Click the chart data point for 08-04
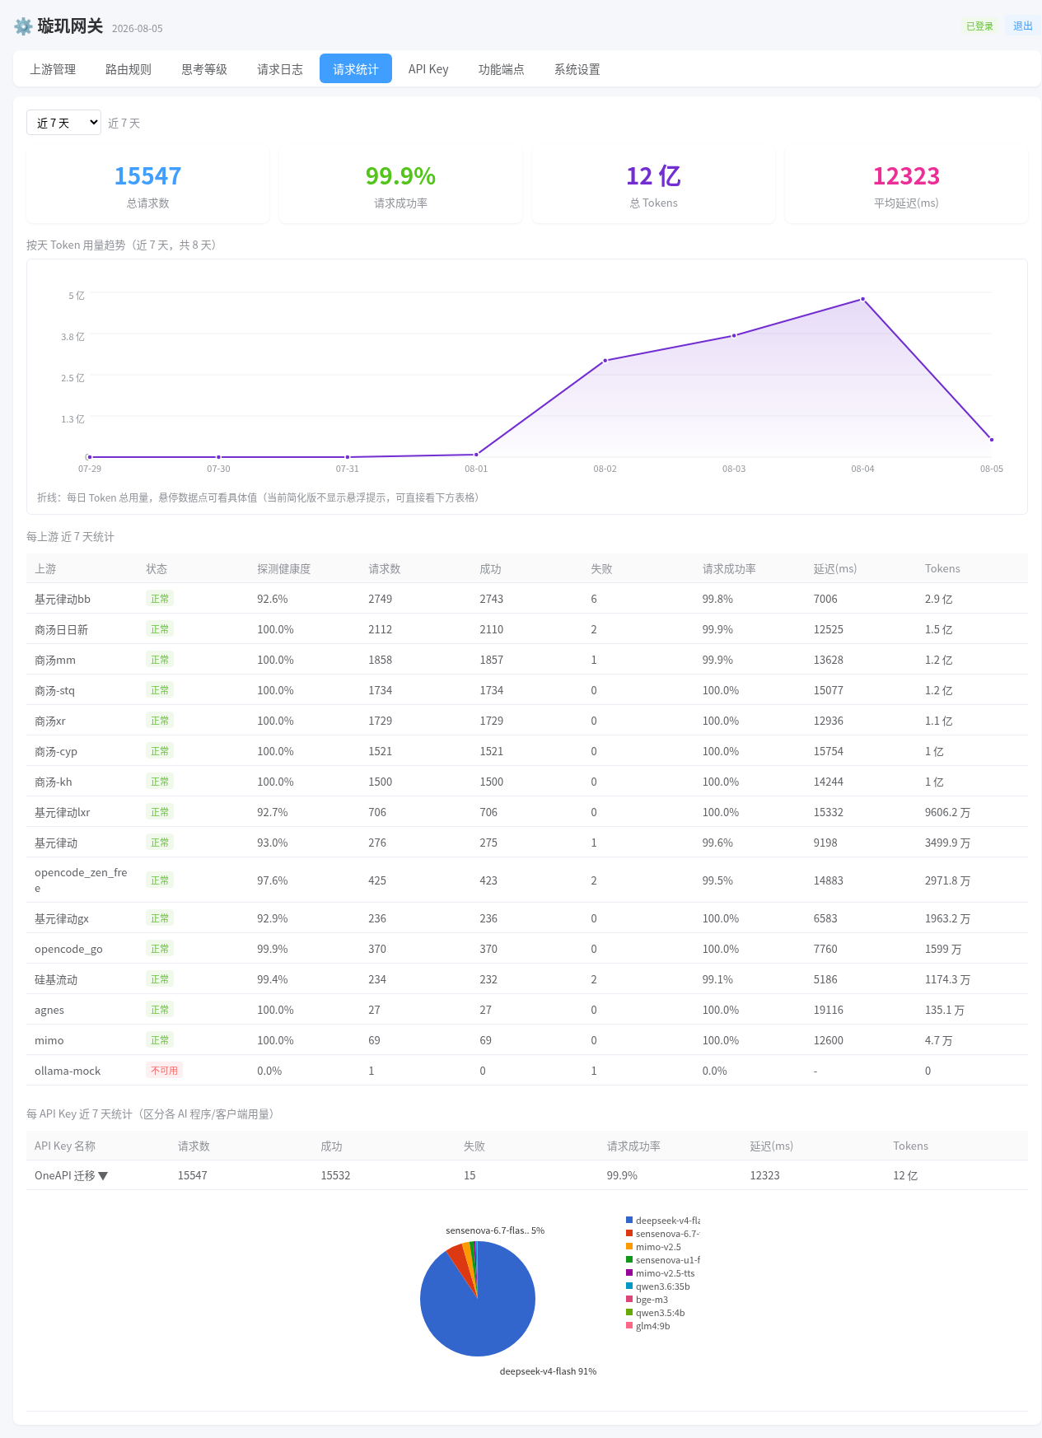 pyautogui.click(x=862, y=299)
